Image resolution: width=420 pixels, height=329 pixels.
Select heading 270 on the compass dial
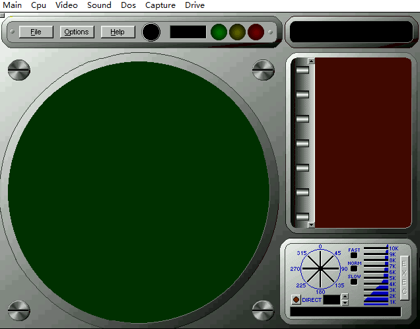tap(295, 269)
